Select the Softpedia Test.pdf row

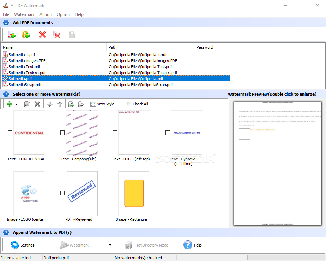pos(116,67)
